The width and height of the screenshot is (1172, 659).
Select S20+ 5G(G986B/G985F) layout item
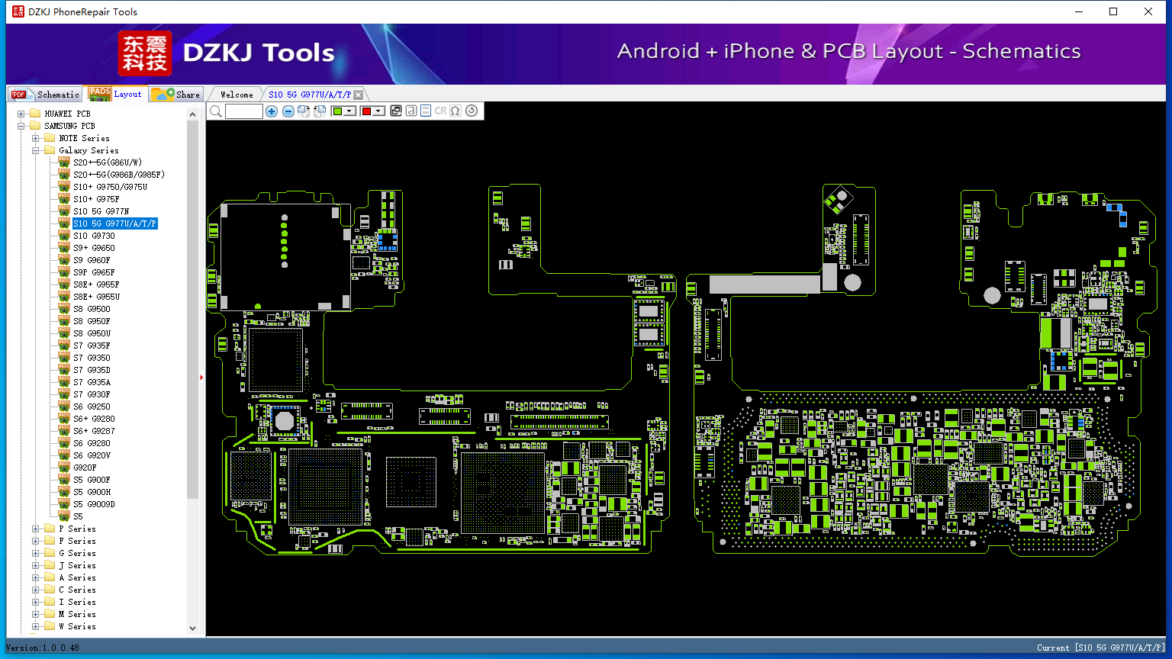pyautogui.click(x=119, y=175)
